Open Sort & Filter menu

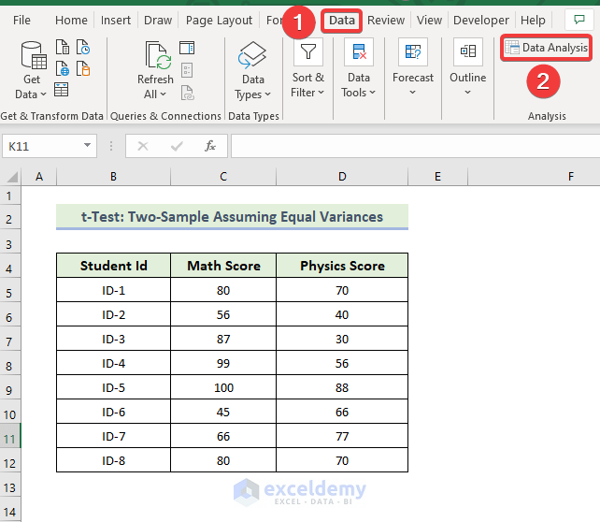click(307, 68)
